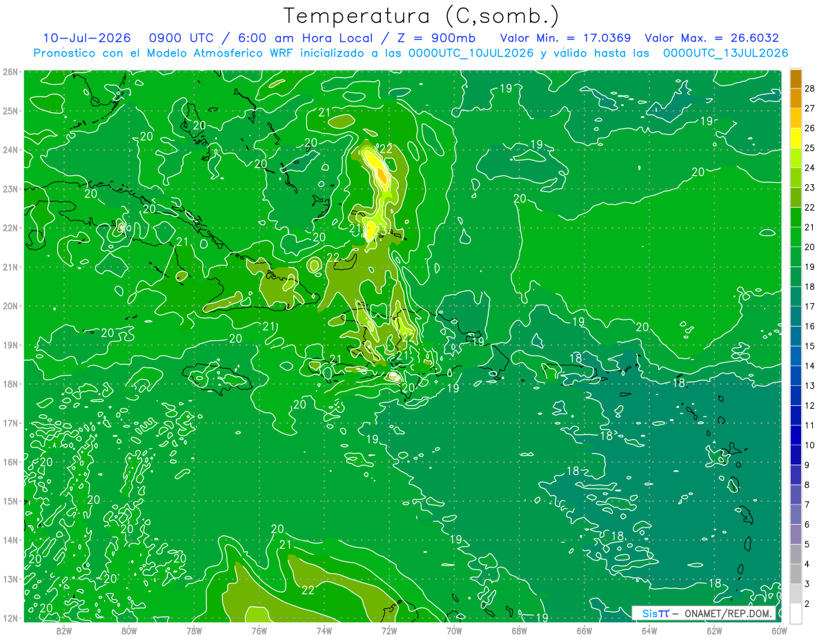The width and height of the screenshot is (828, 640).
Task: Click the "26N" latitude label
Action: (10, 72)
